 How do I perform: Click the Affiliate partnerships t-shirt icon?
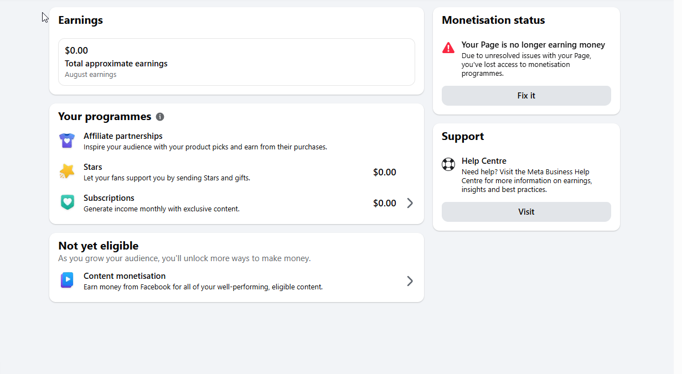pos(67,141)
